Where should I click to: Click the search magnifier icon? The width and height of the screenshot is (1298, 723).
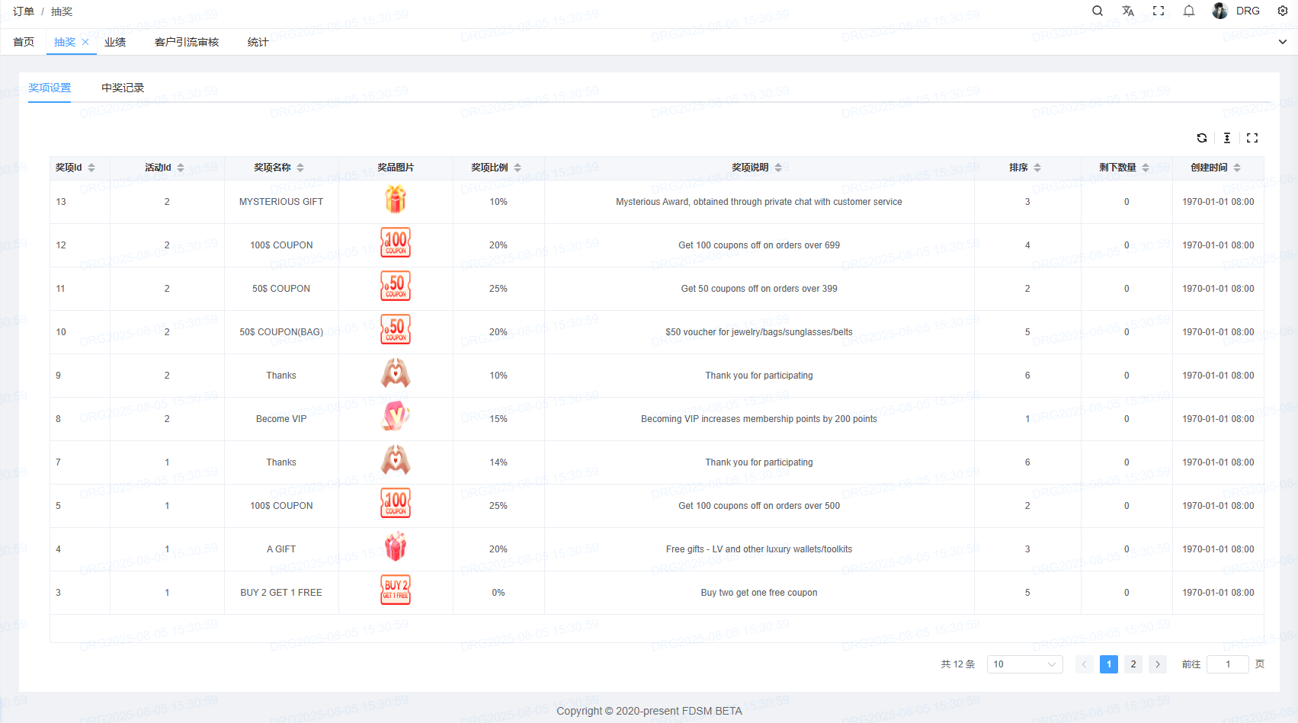(1098, 11)
